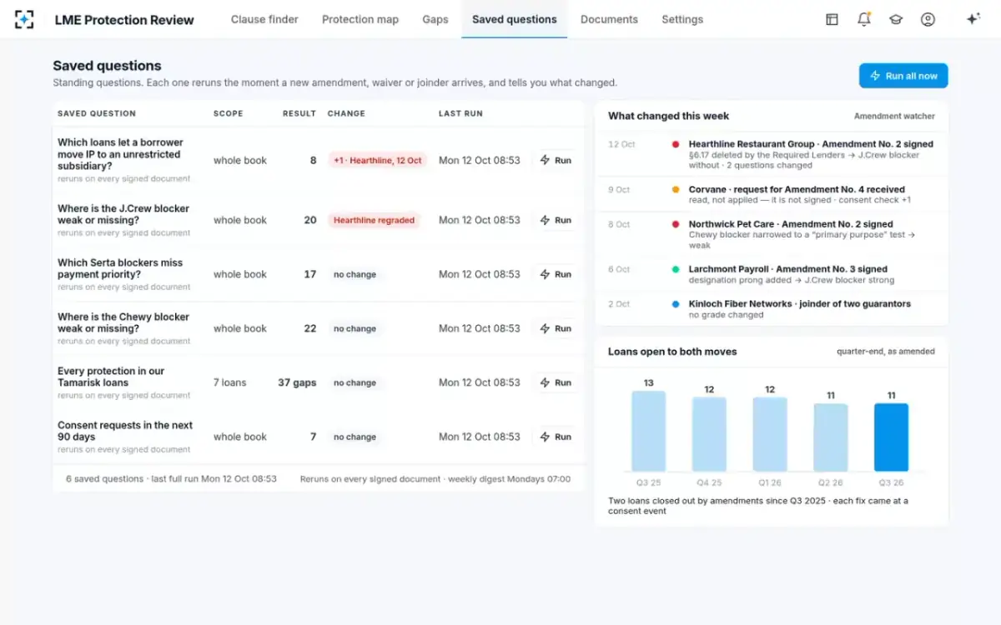Run the Serta blockers payment priority question
The height and width of the screenshot is (625, 1001).
(556, 274)
